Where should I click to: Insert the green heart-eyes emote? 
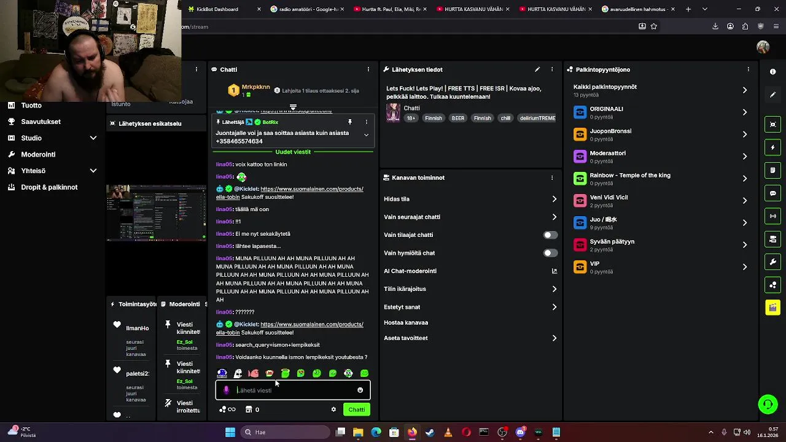tap(301, 373)
